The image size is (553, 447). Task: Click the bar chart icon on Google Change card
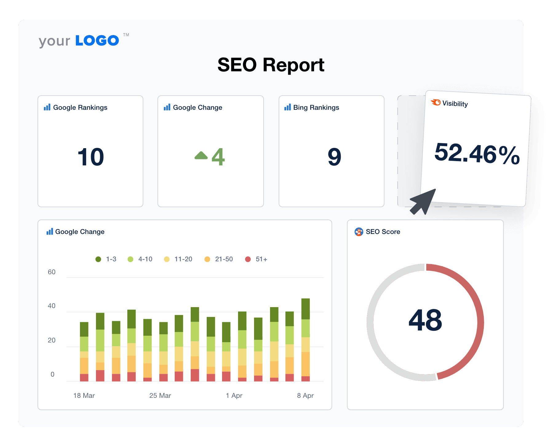pos(167,107)
